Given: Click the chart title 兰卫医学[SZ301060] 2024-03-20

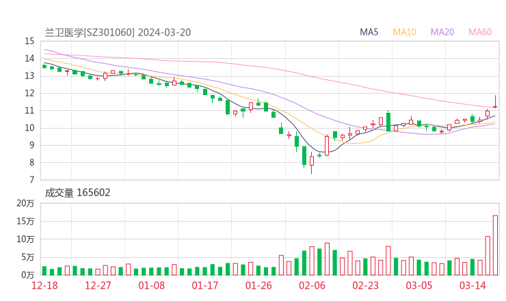Looking at the screenshot, I should [118, 32].
